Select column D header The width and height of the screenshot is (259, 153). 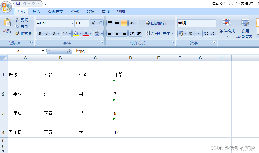pyautogui.click(x=131, y=58)
